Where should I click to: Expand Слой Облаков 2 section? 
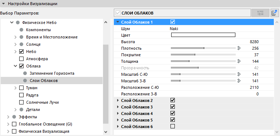click(118, 100)
